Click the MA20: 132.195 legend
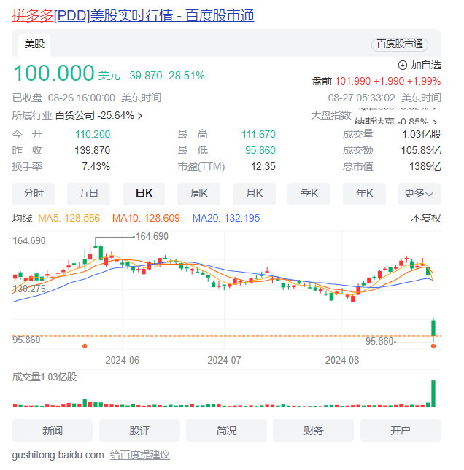This screenshot has height=470, width=464. pos(225,218)
